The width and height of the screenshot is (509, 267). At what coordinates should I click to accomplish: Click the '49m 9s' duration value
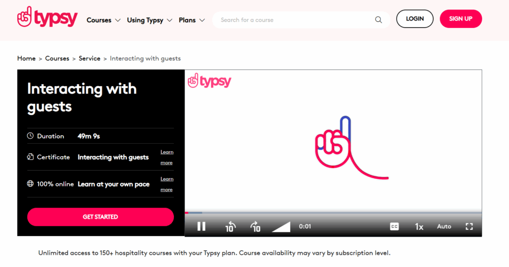point(88,136)
